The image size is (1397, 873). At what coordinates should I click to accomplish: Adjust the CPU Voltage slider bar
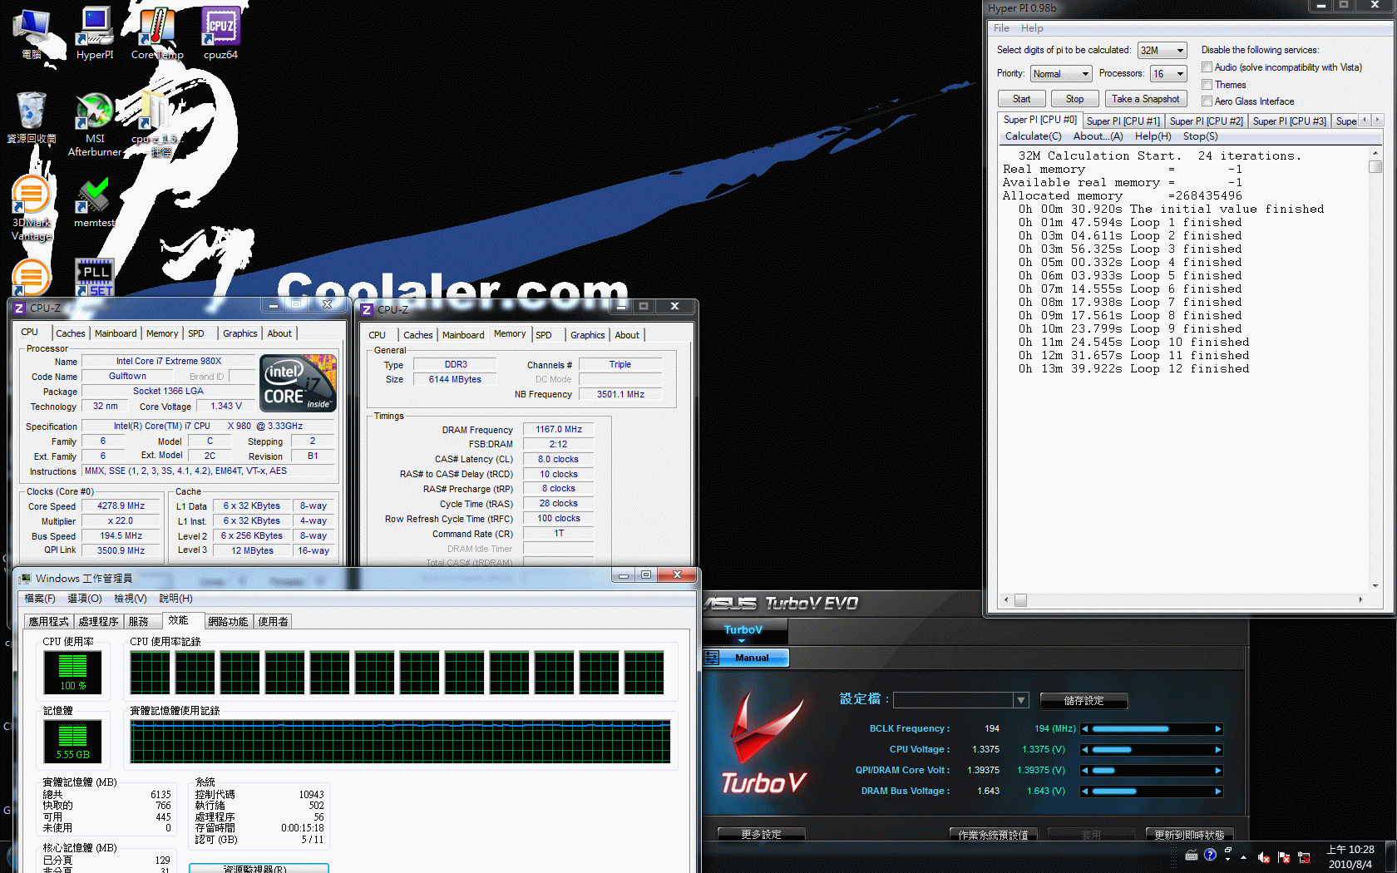tap(1151, 750)
